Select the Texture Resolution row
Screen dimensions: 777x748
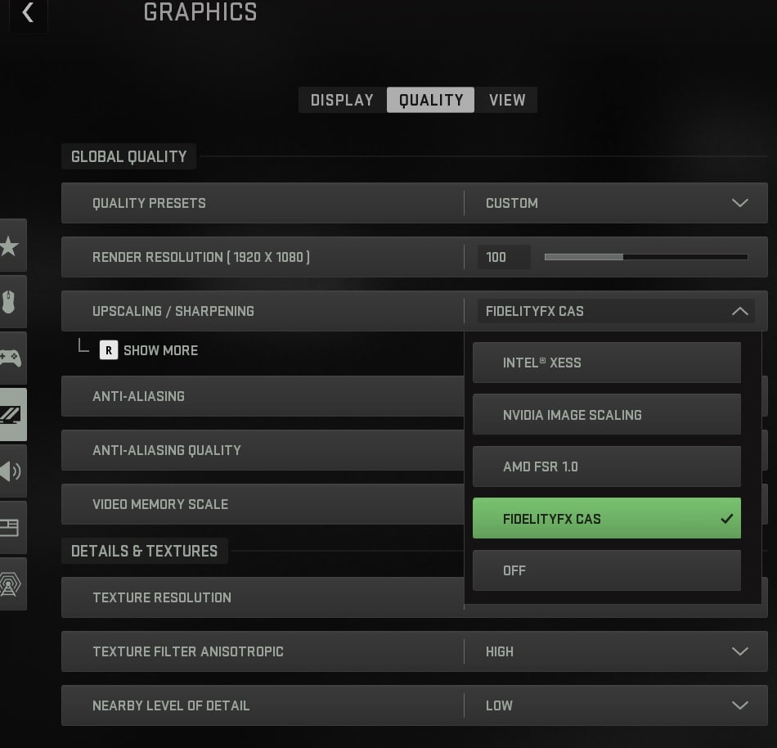pos(263,597)
